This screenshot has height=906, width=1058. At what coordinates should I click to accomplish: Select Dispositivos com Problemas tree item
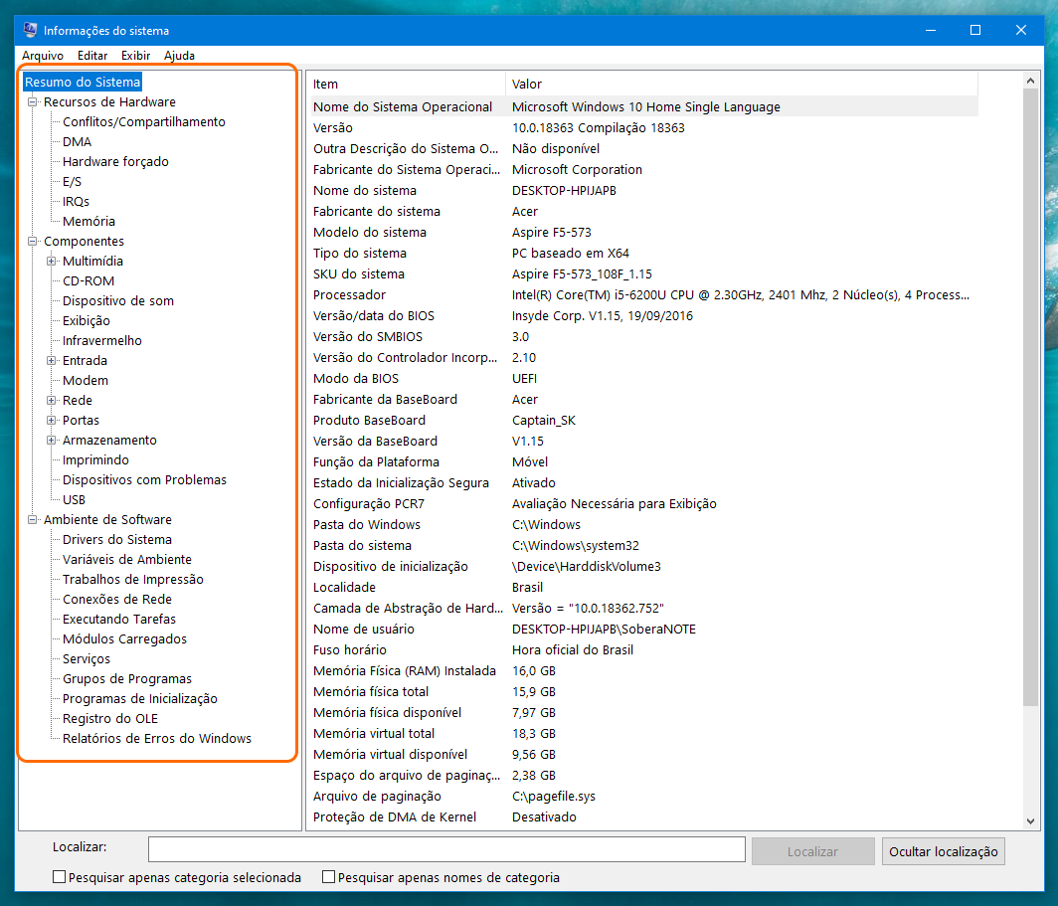click(144, 479)
